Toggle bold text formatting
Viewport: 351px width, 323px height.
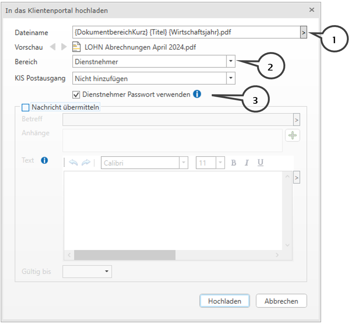(x=233, y=163)
